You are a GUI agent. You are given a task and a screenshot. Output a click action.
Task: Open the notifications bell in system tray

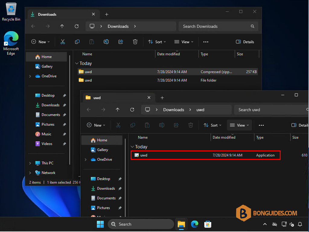click(300, 224)
